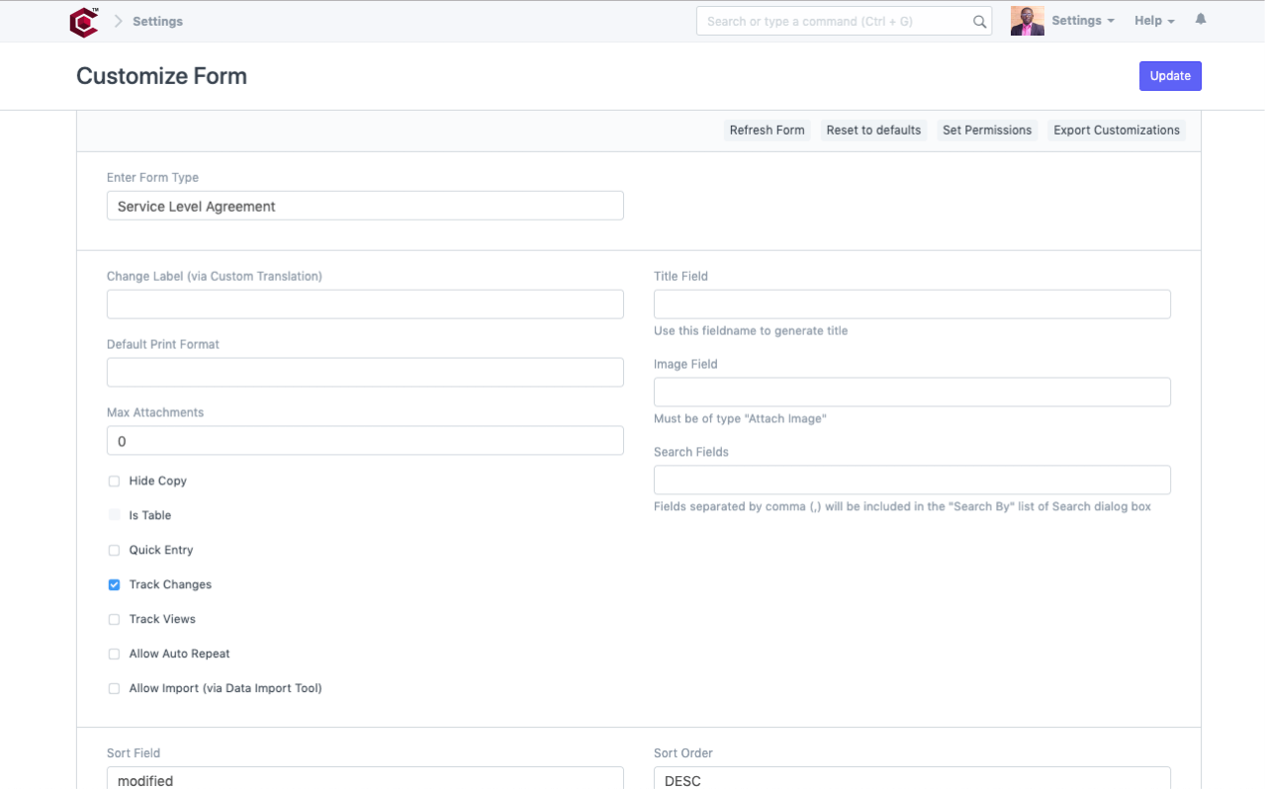Viewport: 1265px width, 789px height.
Task: Open the Sort Order dropdown
Action: pyautogui.click(x=911, y=780)
